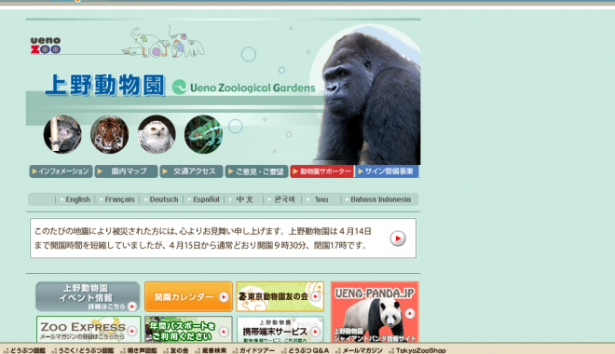Viewport: 615px width, 354px height.
Task: Click TokyoZooShop in the bottom bar
Action: 421,350
